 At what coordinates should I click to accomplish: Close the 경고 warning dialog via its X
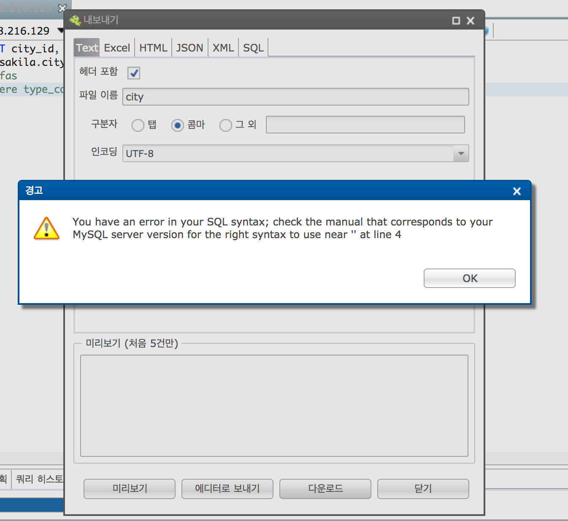pyautogui.click(x=517, y=191)
